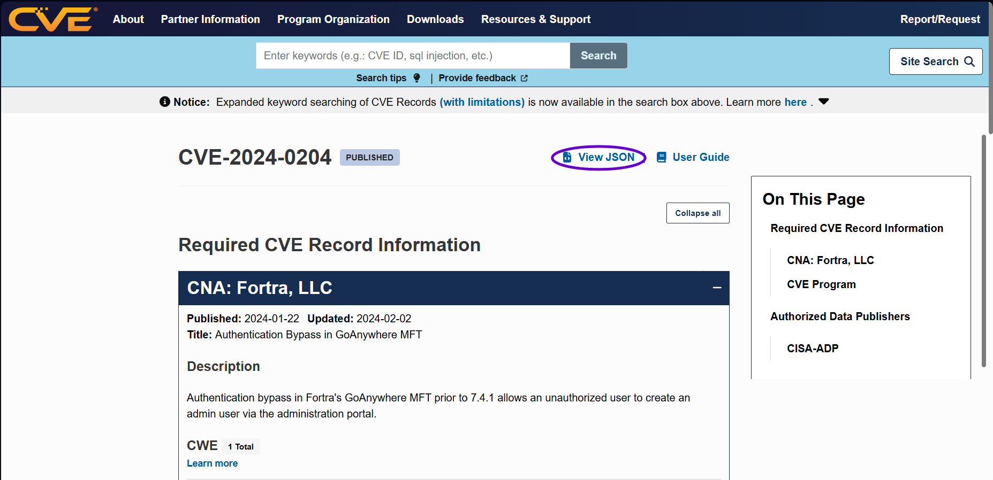Open the (with limitations) link
The image size is (993, 480).
tap(482, 102)
